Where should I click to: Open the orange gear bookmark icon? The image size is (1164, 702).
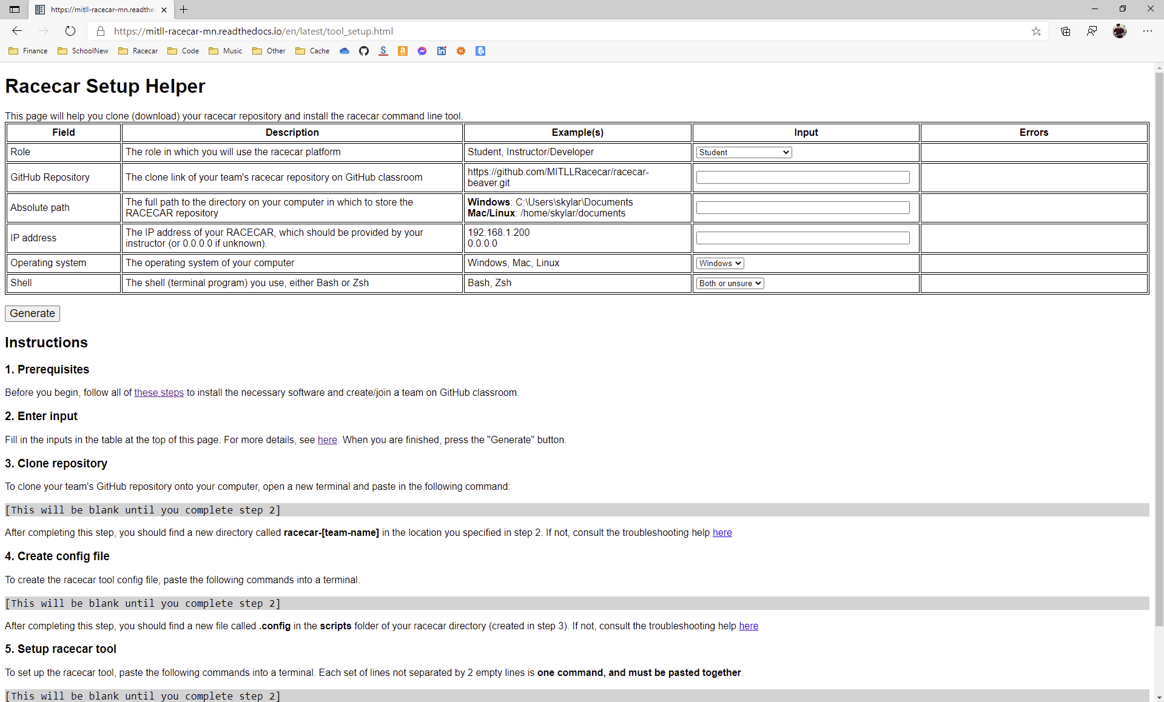461,51
